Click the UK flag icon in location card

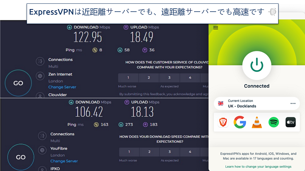click(221, 103)
